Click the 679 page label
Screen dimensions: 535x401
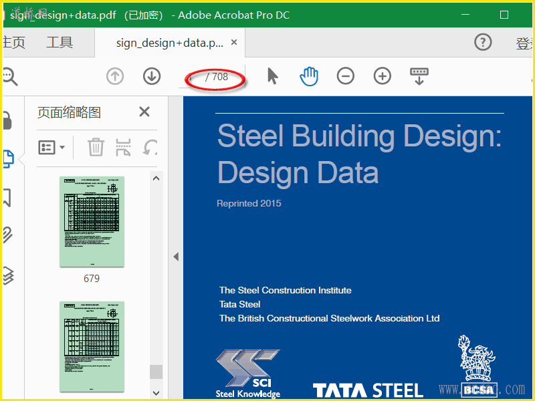point(92,279)
